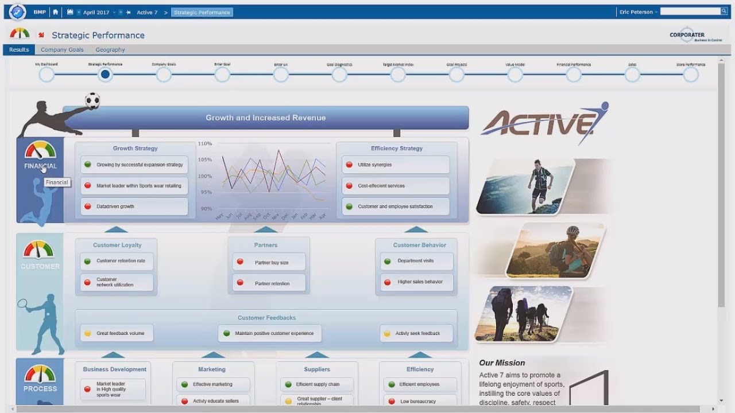
Task: Select the Goal Projects step circle
Action: coord(457,75)
